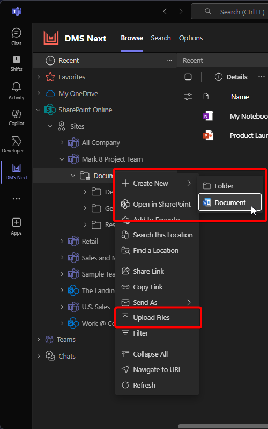Open the Developer Portal sidebar app
268x429 pixels.
[x=16, y=144]
